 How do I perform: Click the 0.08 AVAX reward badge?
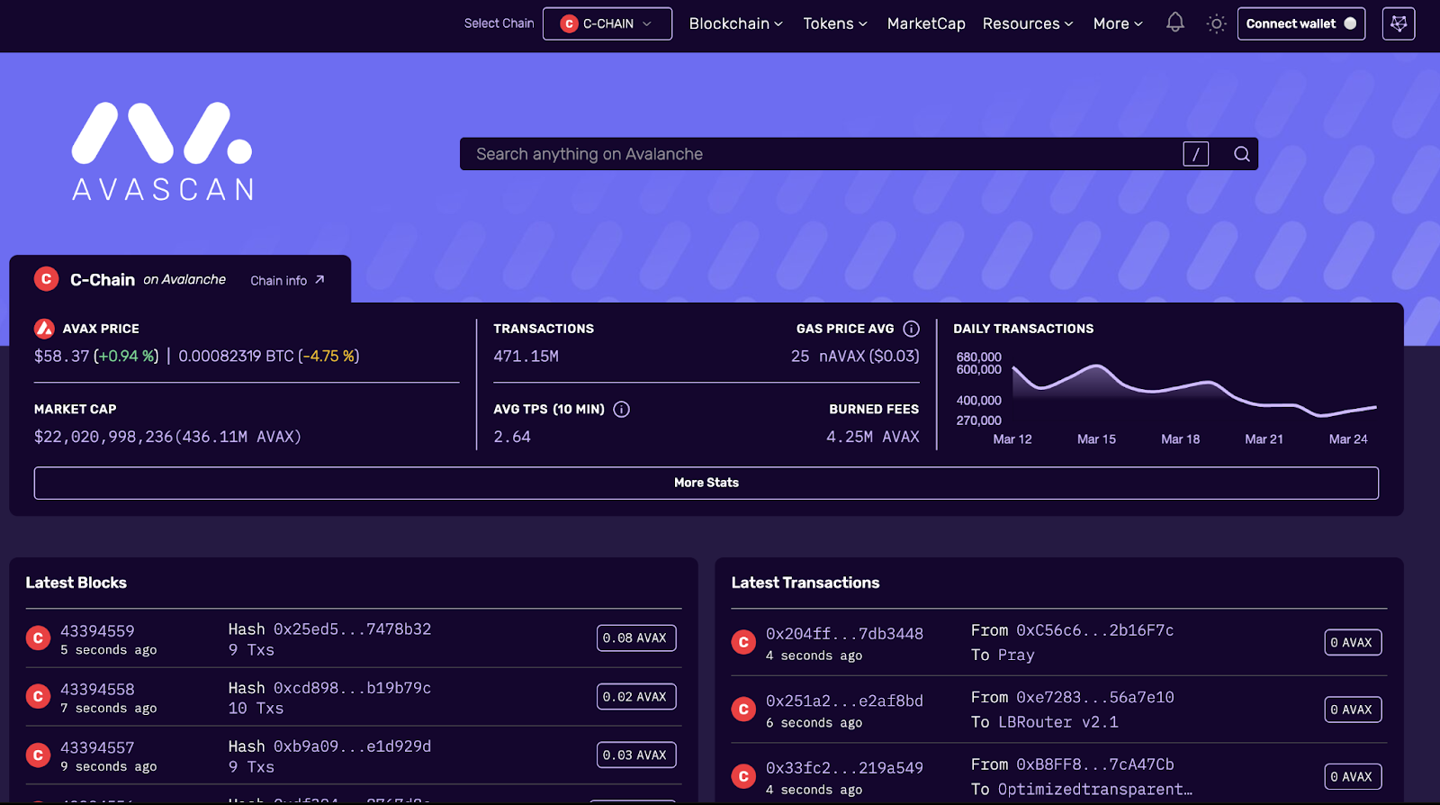click(636, 638)
